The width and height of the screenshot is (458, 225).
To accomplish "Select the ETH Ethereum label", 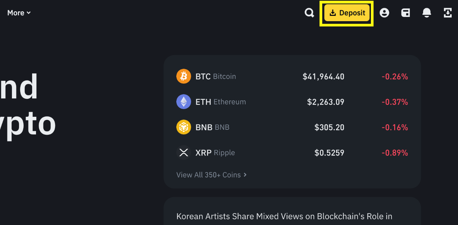I will point(220,102).
